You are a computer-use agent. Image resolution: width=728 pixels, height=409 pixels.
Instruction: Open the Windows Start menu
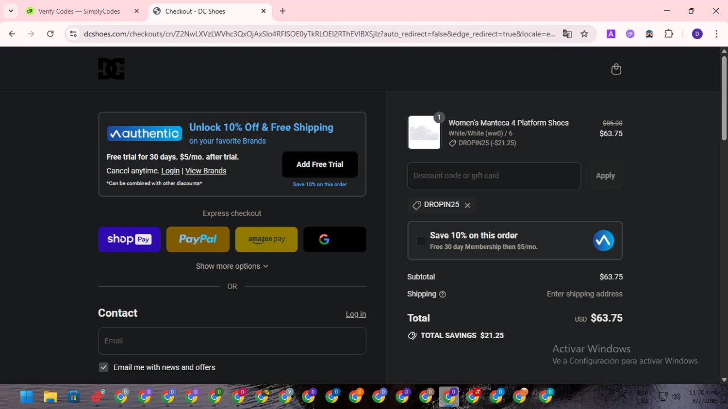pyautogui.click(x=26, y=396)
